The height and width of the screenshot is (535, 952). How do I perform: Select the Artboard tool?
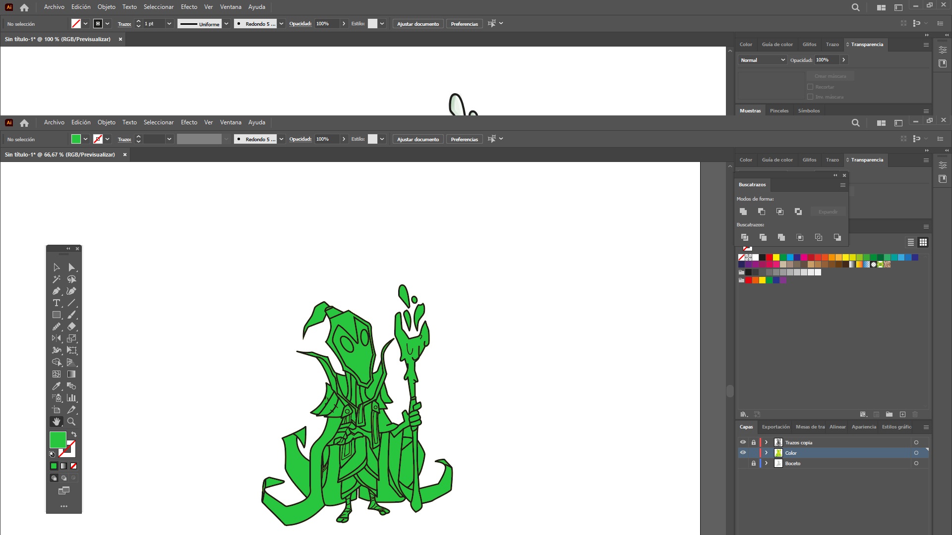57,410
